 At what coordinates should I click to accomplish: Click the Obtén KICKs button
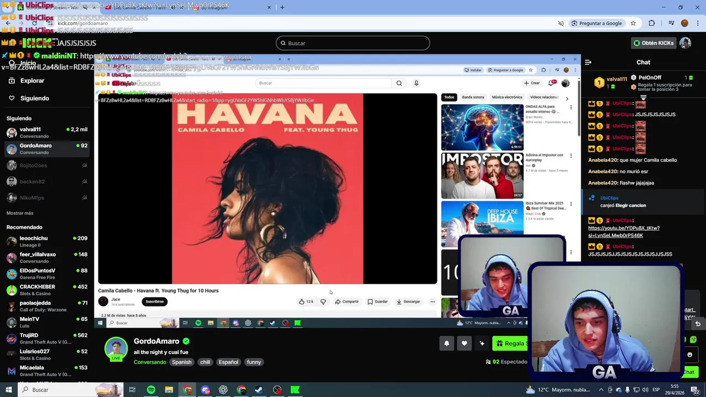pyautogui.click(x=654, y=43)
